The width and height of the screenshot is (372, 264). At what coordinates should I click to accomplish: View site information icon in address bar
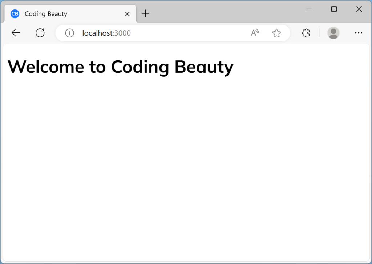point(69,33)
